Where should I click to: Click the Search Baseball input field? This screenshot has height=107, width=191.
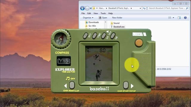(167, 8)
